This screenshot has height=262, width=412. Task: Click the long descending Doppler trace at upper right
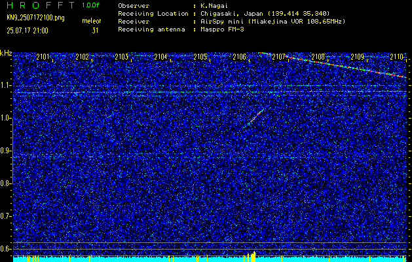pos(332,65)
